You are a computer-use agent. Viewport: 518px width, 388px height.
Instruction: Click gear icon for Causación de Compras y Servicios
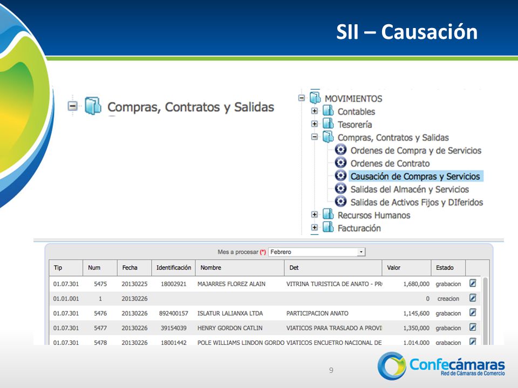tap(340, 175)
